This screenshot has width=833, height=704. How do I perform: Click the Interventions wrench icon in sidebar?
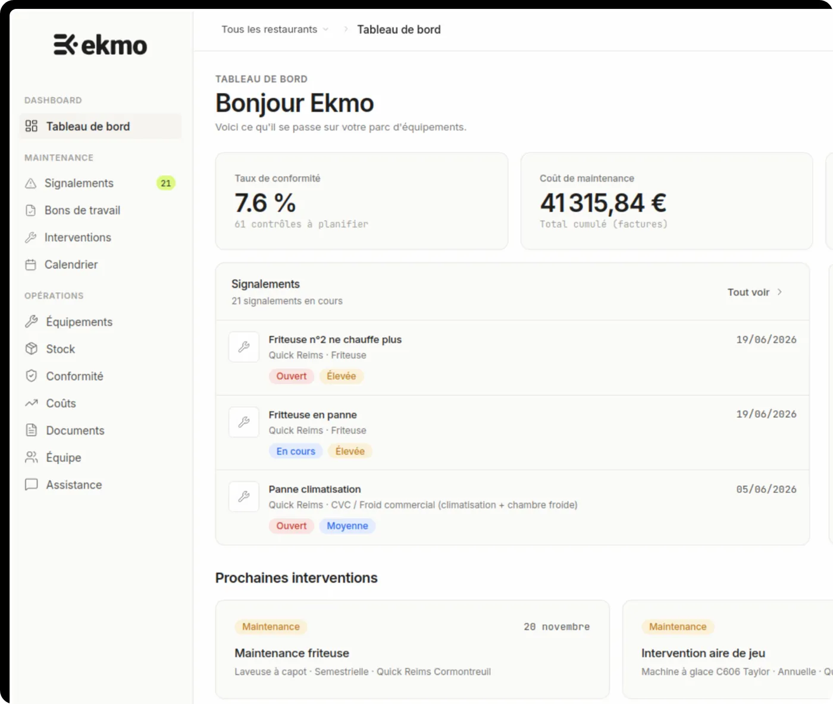31,237
